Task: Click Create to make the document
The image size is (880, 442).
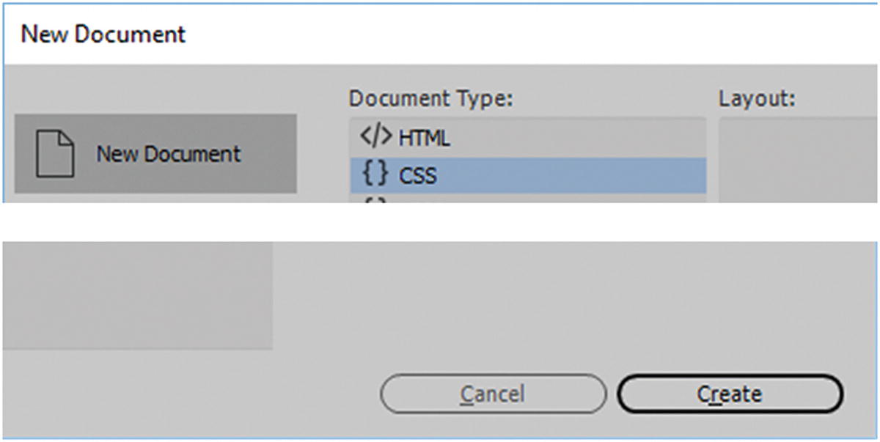Action: coord(730,395)
